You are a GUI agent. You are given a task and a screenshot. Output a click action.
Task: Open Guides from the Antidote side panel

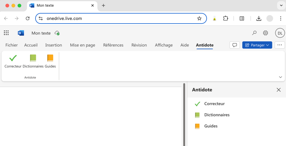point(210,126)
